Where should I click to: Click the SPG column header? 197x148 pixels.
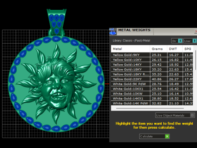pos(188,49)
